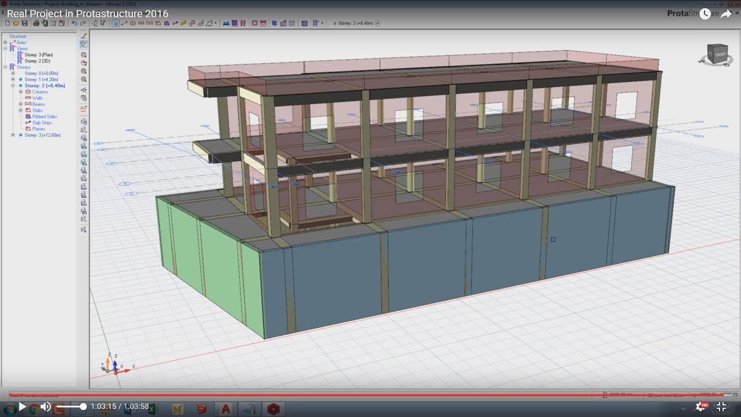Click the video title link
This screenshot has height=417, width=741.
(88, 14)
